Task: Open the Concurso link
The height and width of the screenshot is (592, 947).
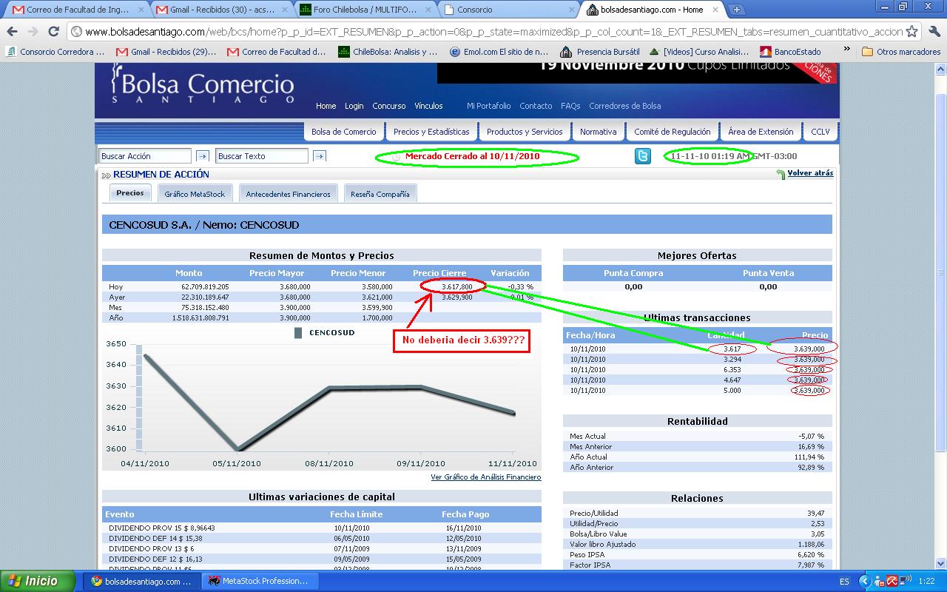Action: pyautogui.click(x=389, y=106)
